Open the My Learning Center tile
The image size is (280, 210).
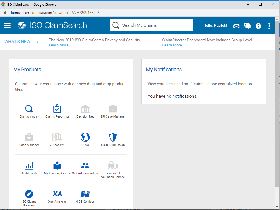click(57, 169)
